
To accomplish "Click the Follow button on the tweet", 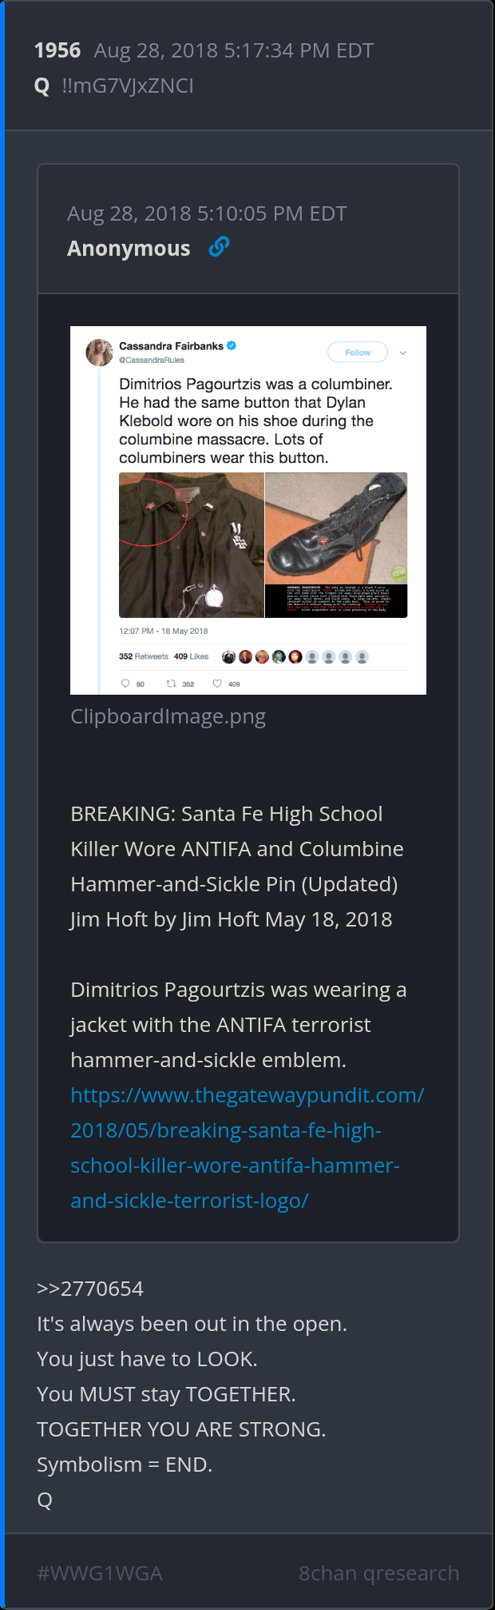I will [x=358, y=353].
